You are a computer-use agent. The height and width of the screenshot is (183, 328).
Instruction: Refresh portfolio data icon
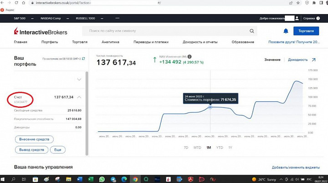(83, 59)
